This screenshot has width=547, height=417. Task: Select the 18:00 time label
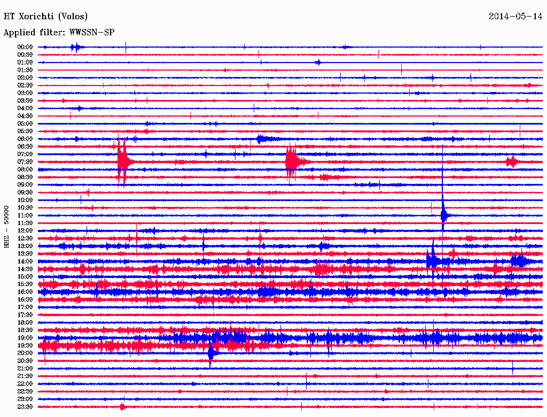coord(25,323)
